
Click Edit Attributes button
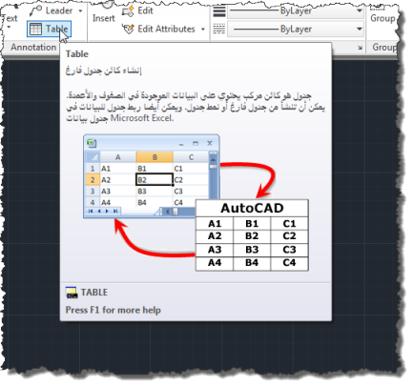click(159, 29)
